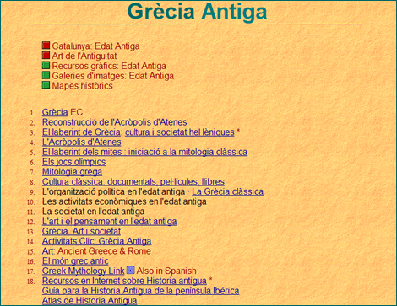Open Catalunya: Edat Antiga link
The height and width of the screenshot is (306, 397).
[95, 46]
